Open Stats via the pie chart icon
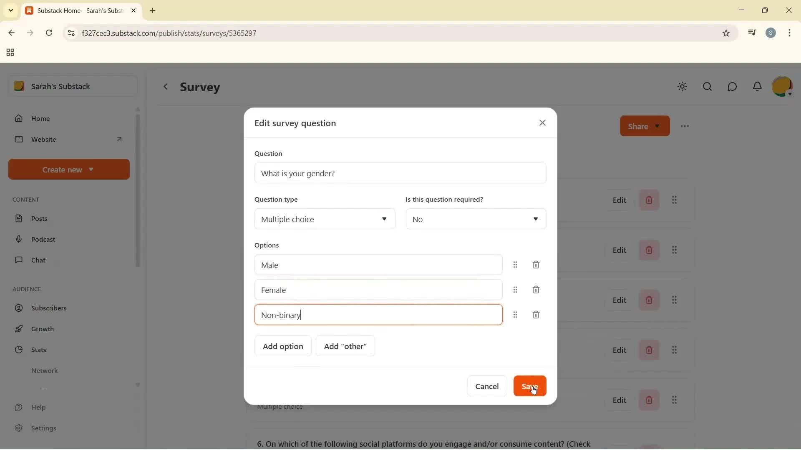 click(19, 350)
